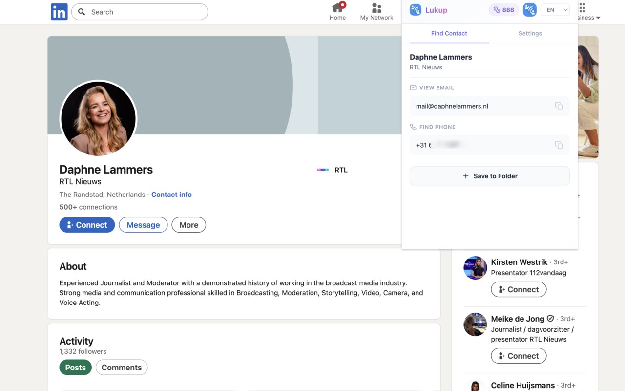
Task: Open Celine Huijsmans' name link
Action: [x=523, y=385]
